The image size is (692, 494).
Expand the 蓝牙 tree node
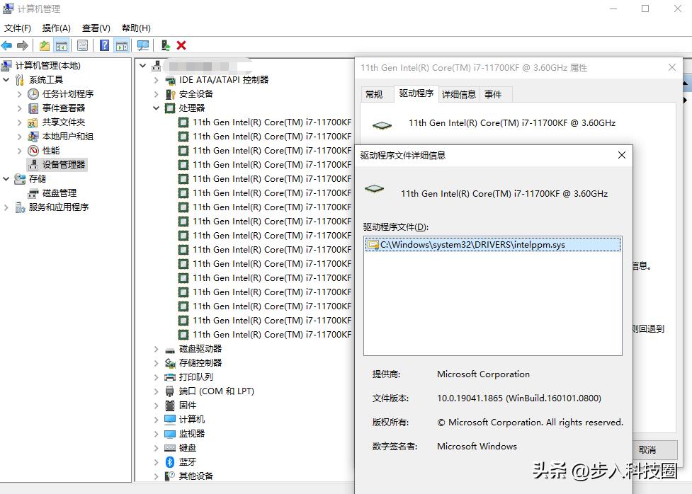point(156,461)
